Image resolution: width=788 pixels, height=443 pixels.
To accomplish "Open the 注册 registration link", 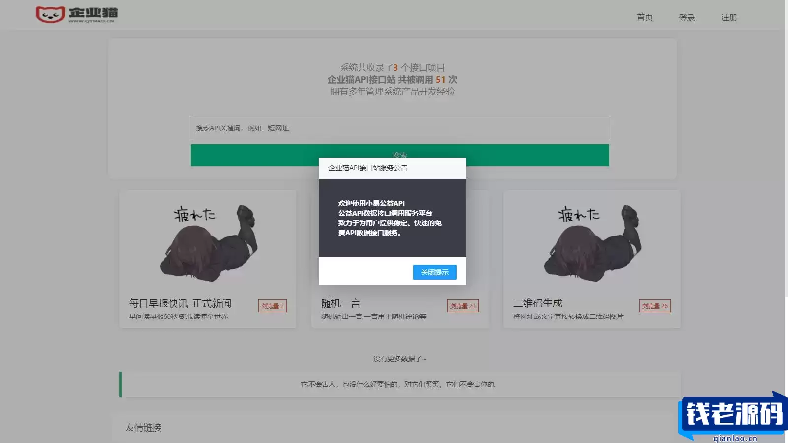I will (x=729, y=17).
